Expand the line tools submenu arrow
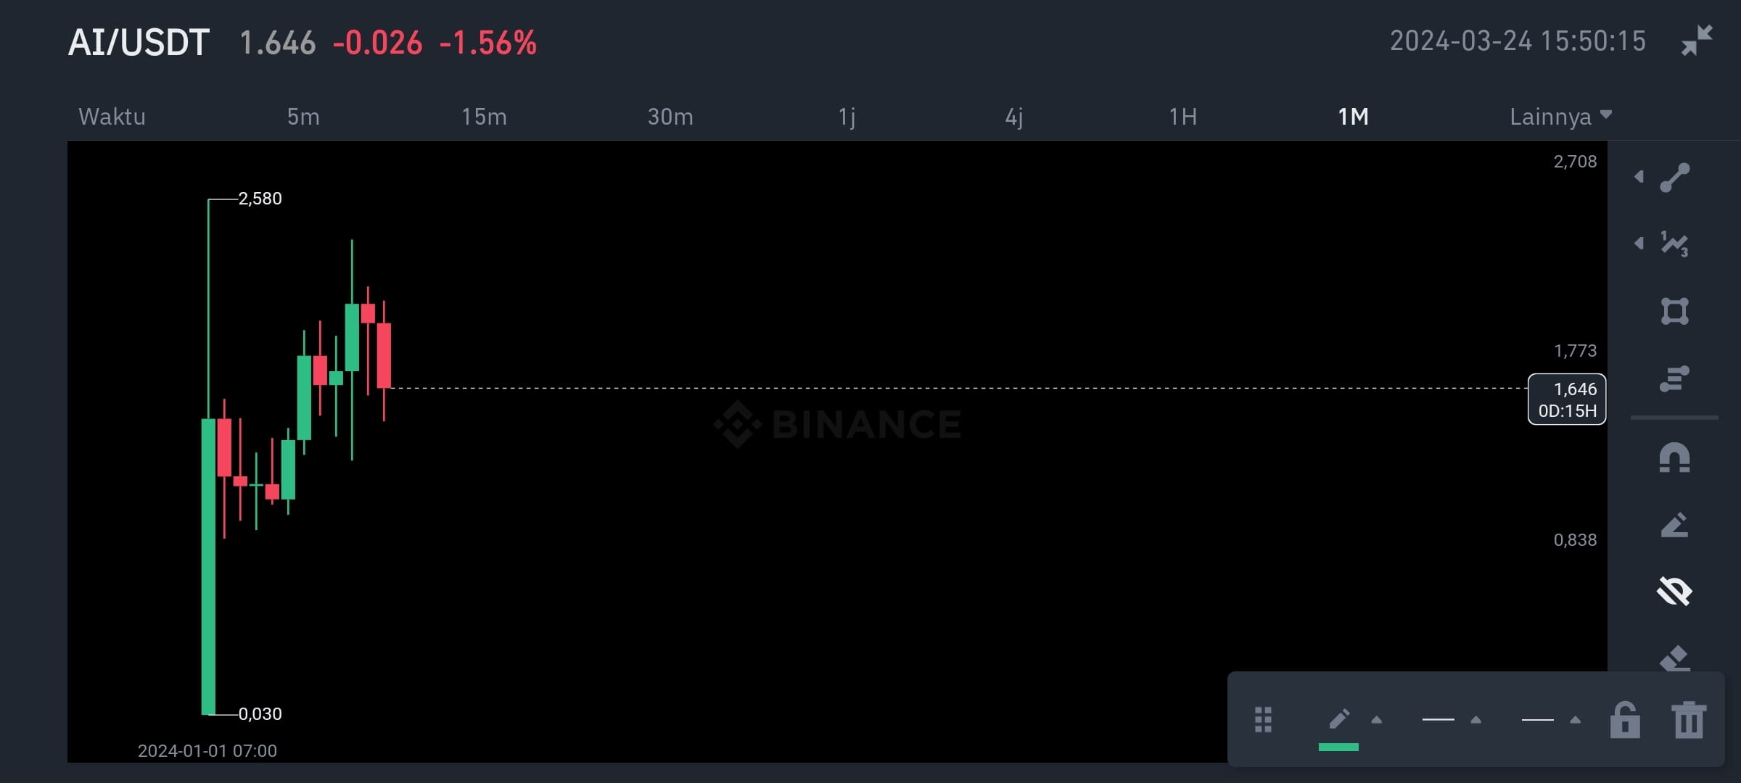Screen dimensions: 1741x783 1639,177
